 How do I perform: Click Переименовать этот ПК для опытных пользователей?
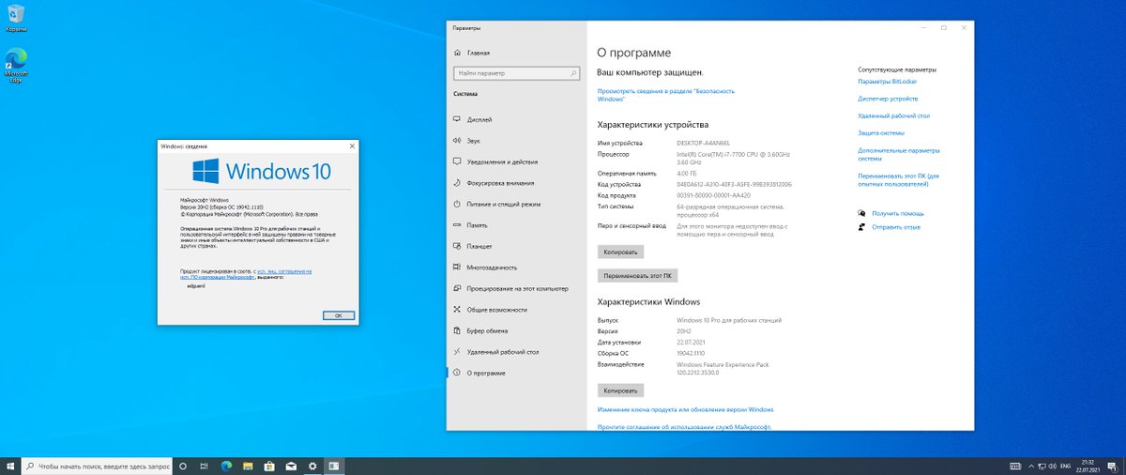tap(898, 179)
